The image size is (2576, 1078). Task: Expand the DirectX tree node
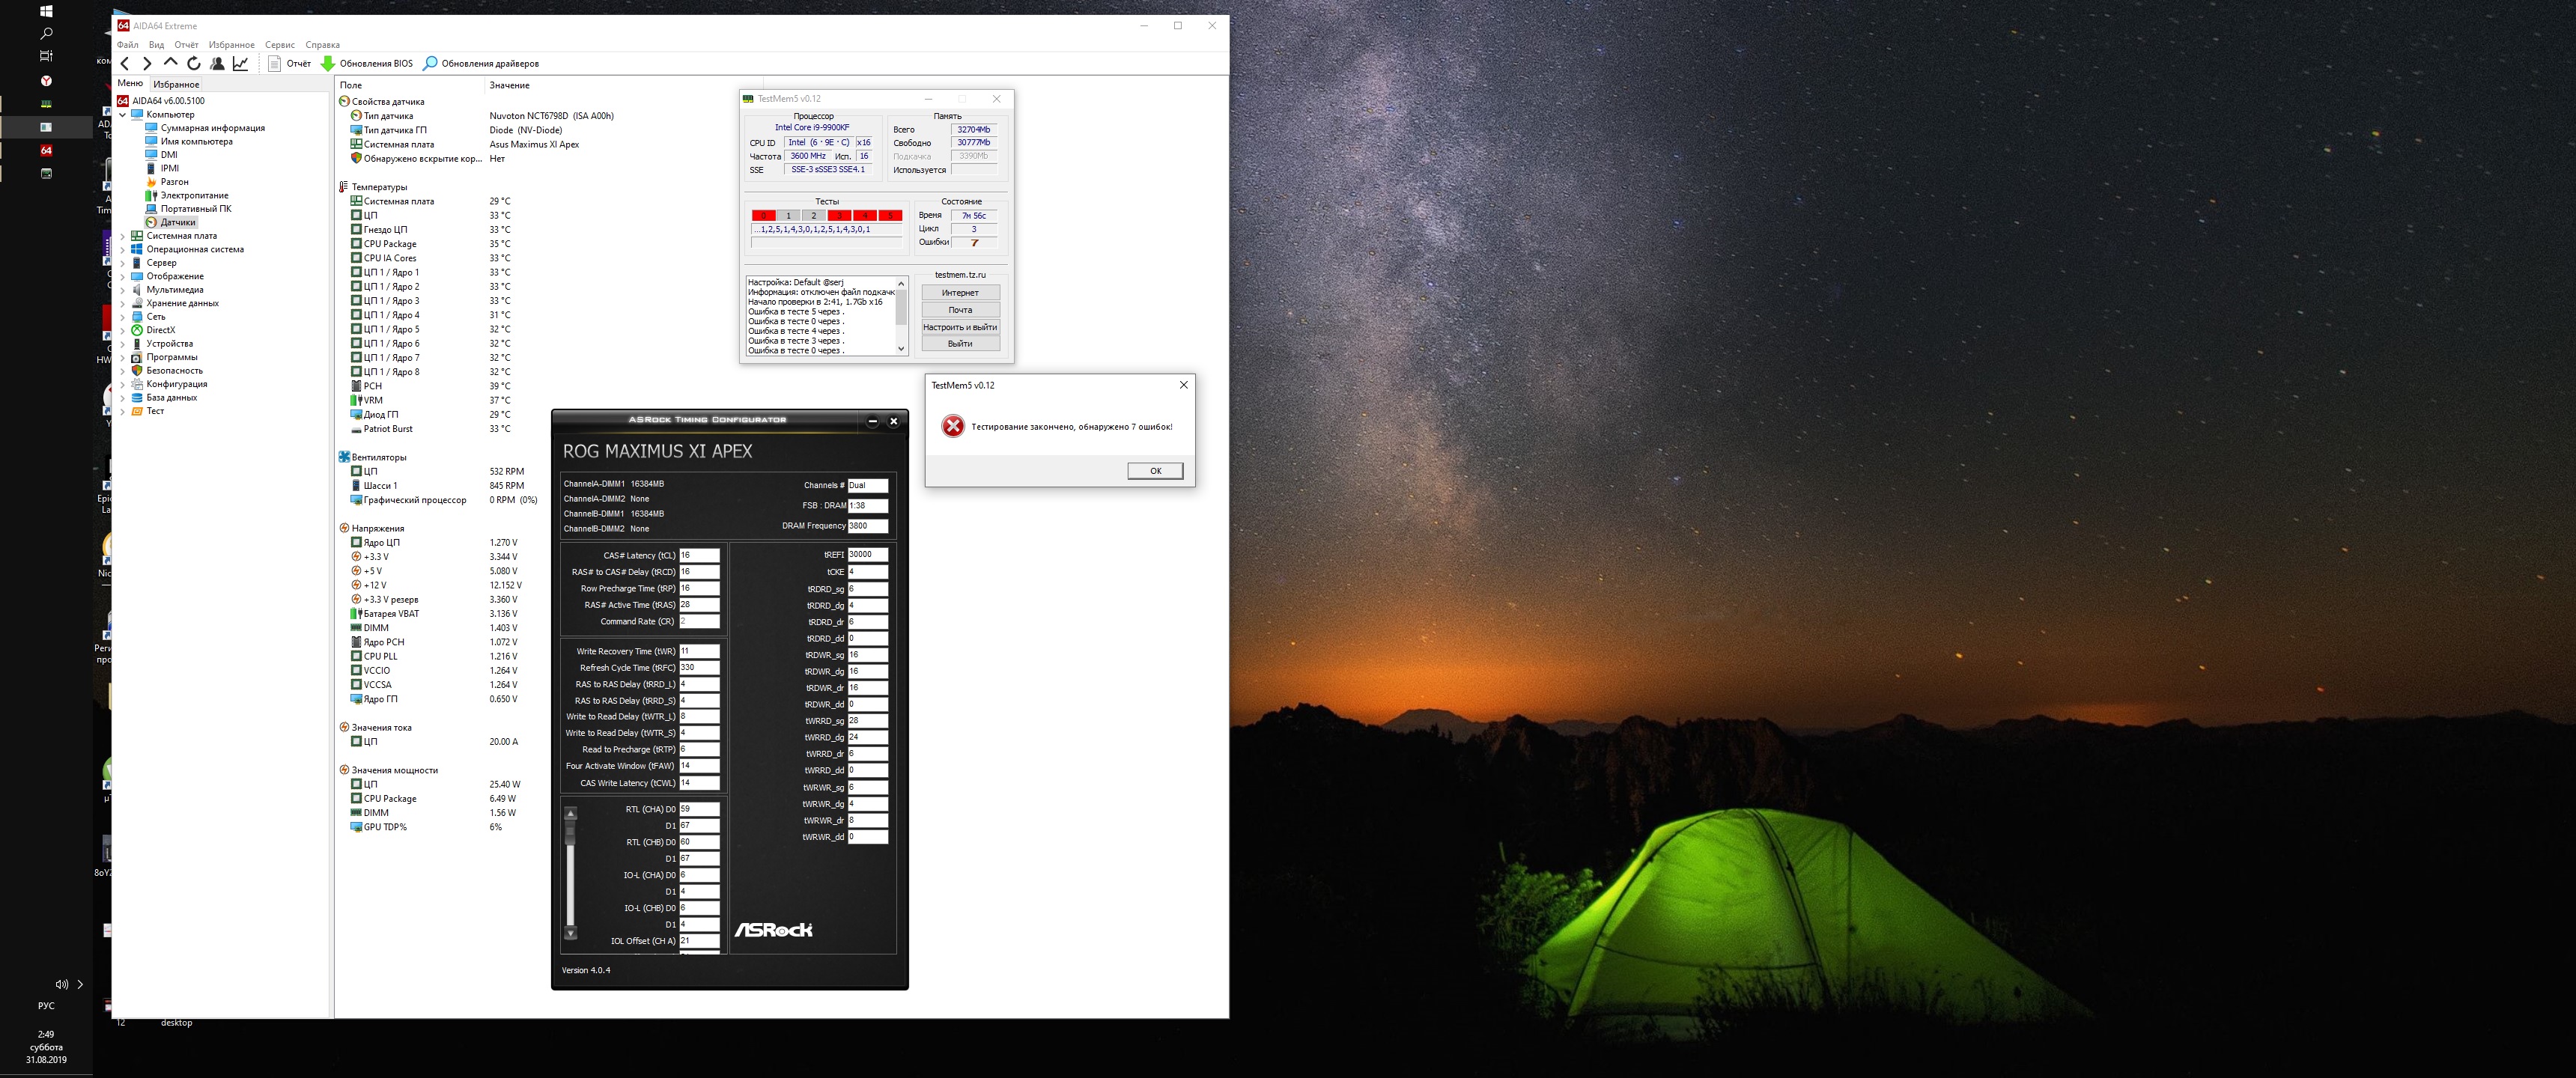[123, 330]
